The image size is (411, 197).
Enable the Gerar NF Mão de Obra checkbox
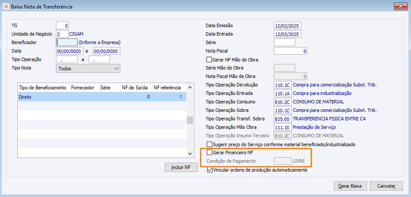209,60
